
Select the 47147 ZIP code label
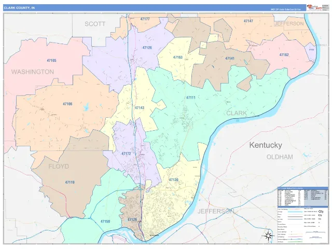248,21
